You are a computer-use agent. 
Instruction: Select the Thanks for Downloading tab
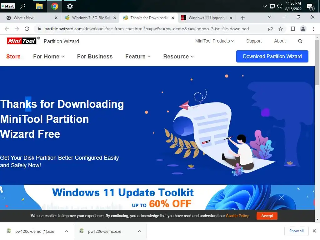(149, 18)
